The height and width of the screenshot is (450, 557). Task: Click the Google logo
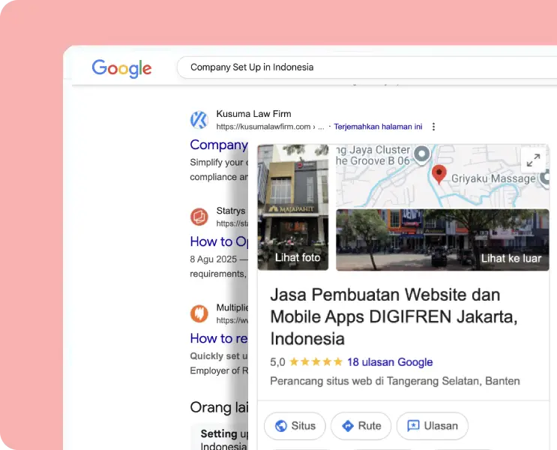tap(121, 68)
